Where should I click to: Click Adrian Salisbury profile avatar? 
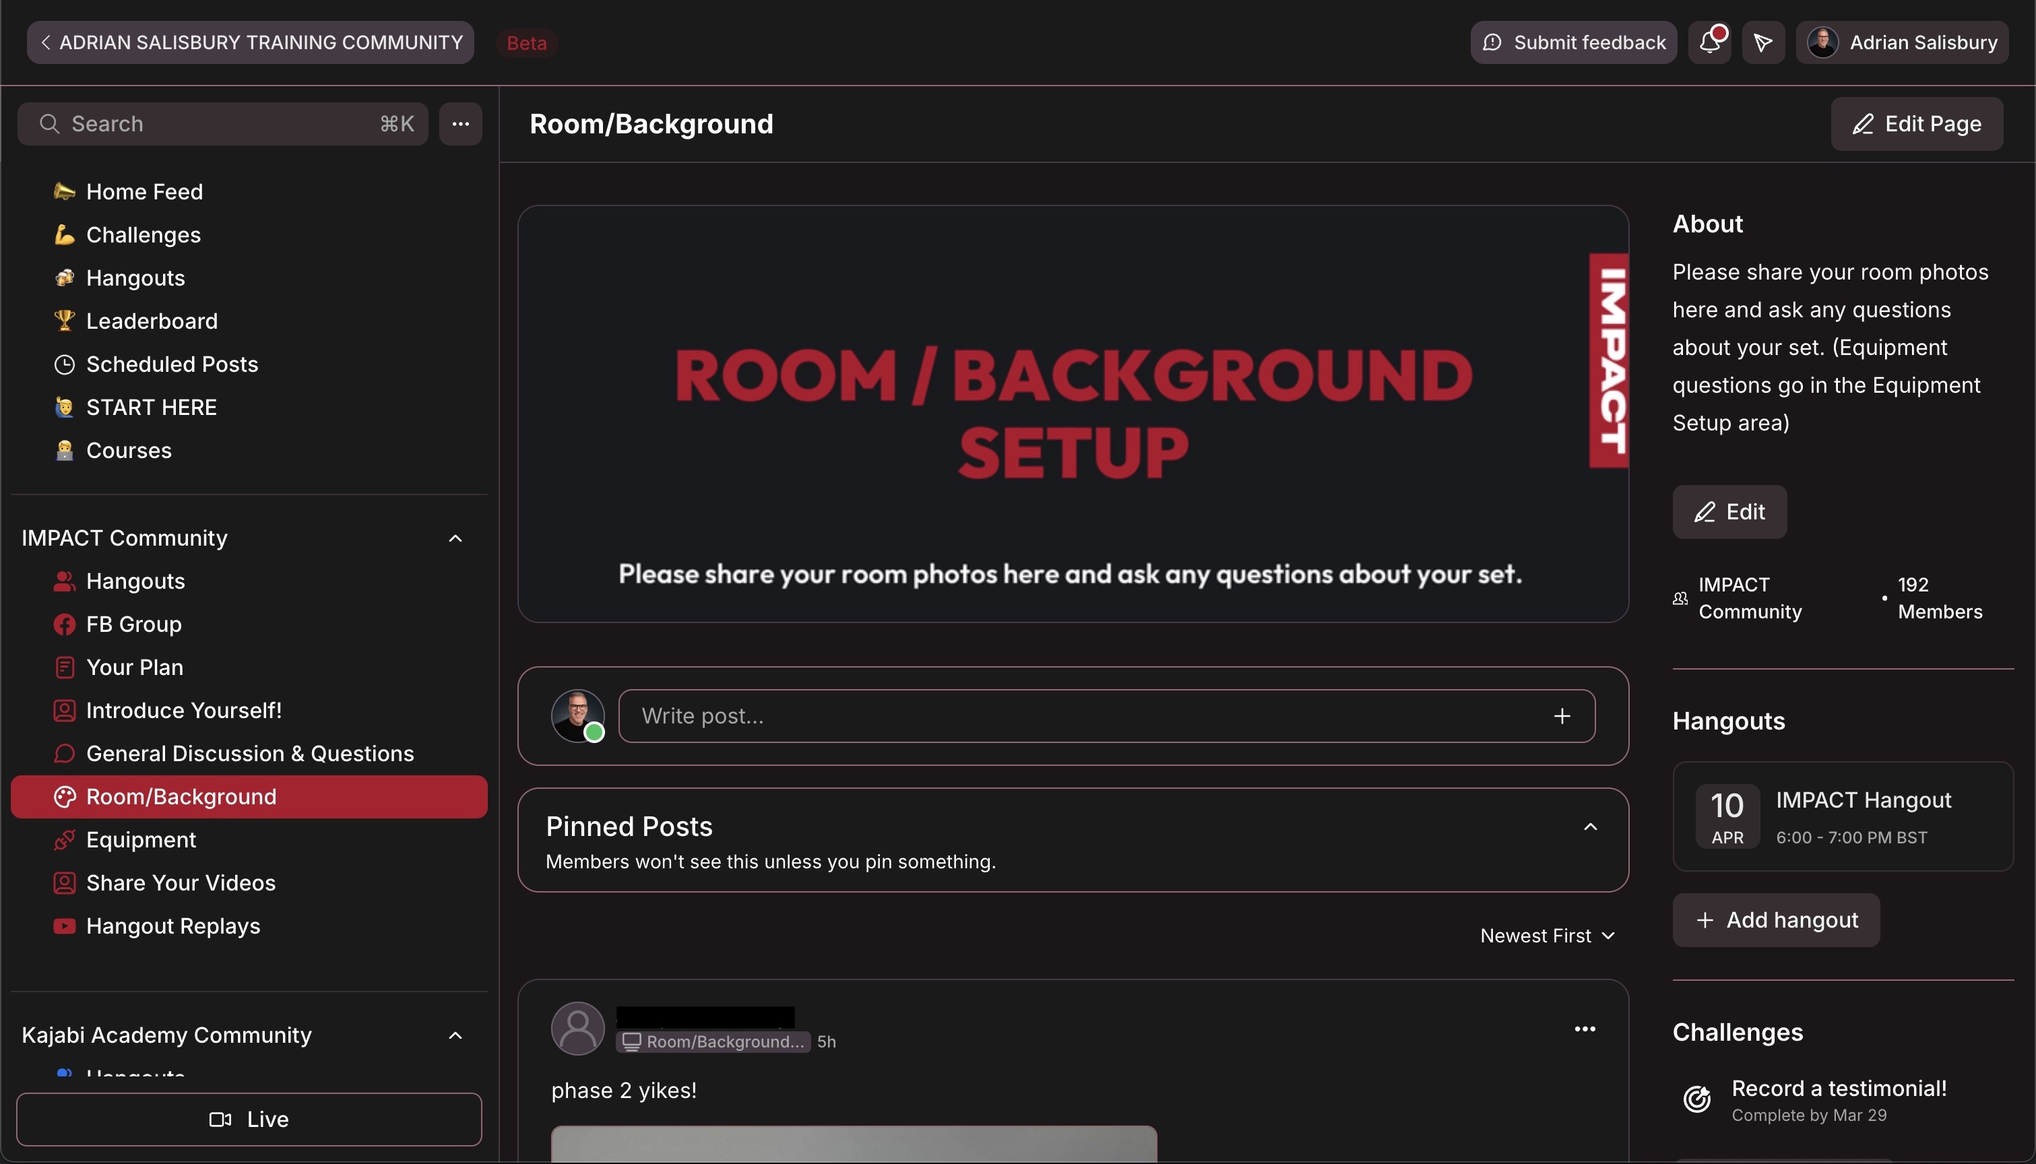[1822, 42]
